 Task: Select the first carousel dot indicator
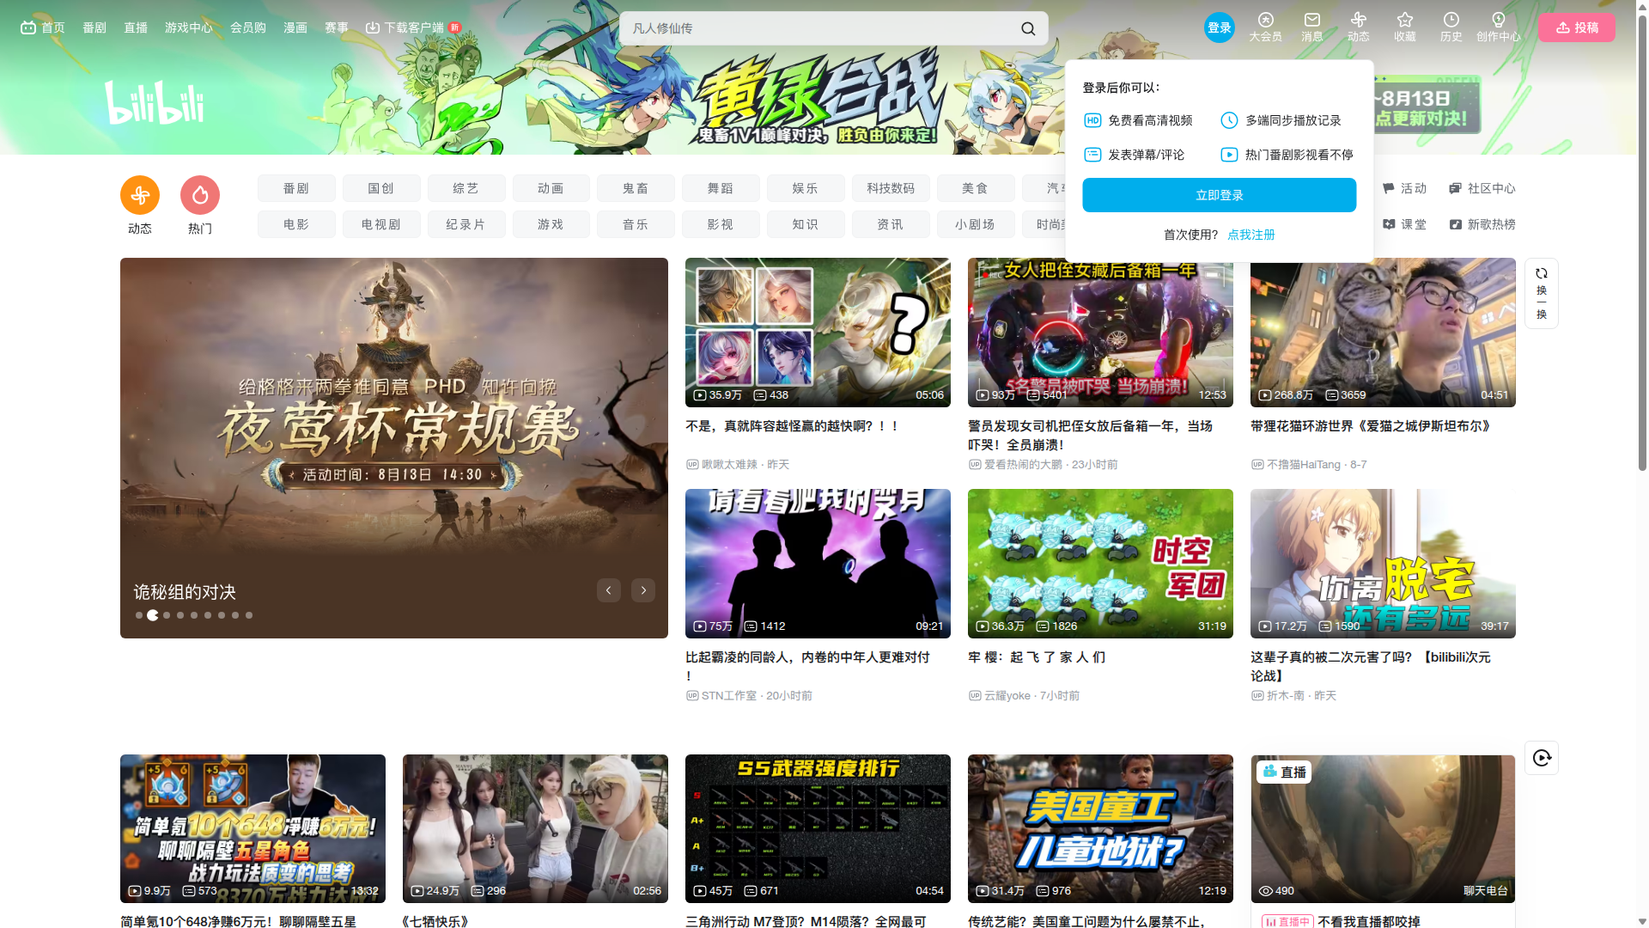138,615
